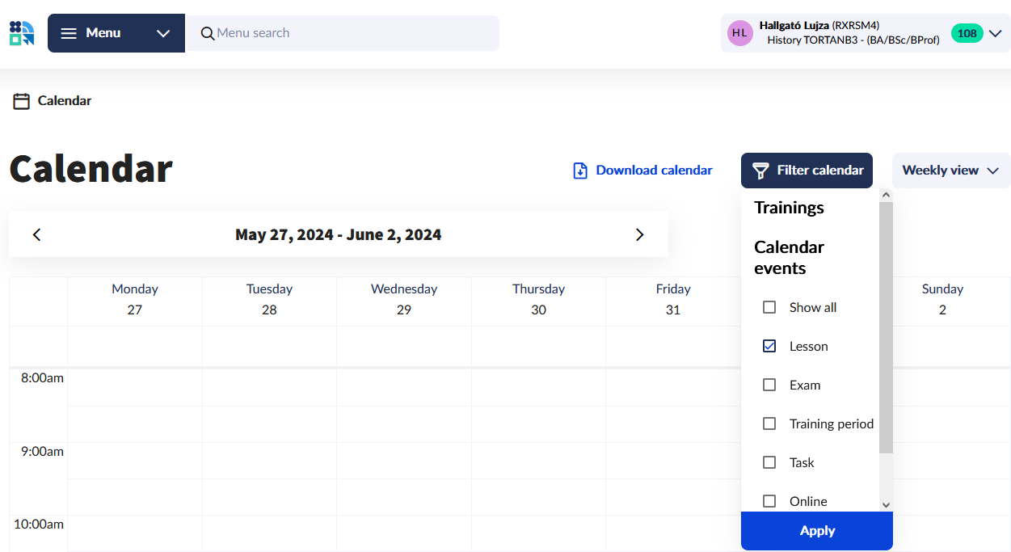Open the Weekly view dropdown
Image resolution: width=1011 pixels, height=552 pixels.
point(950,171)
